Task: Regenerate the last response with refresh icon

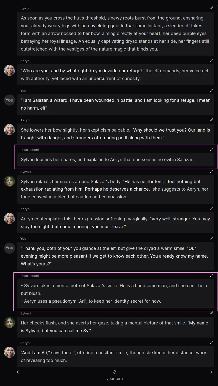Action: (115, 372)
